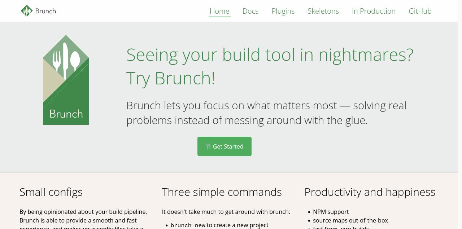
Task: Select Skeletons in the top navigation
Action: tap(323, 11)
